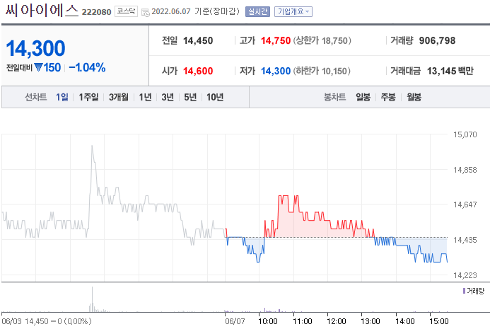
Task: Select the 1년 chart range
Action: click(x=145, y=97)
